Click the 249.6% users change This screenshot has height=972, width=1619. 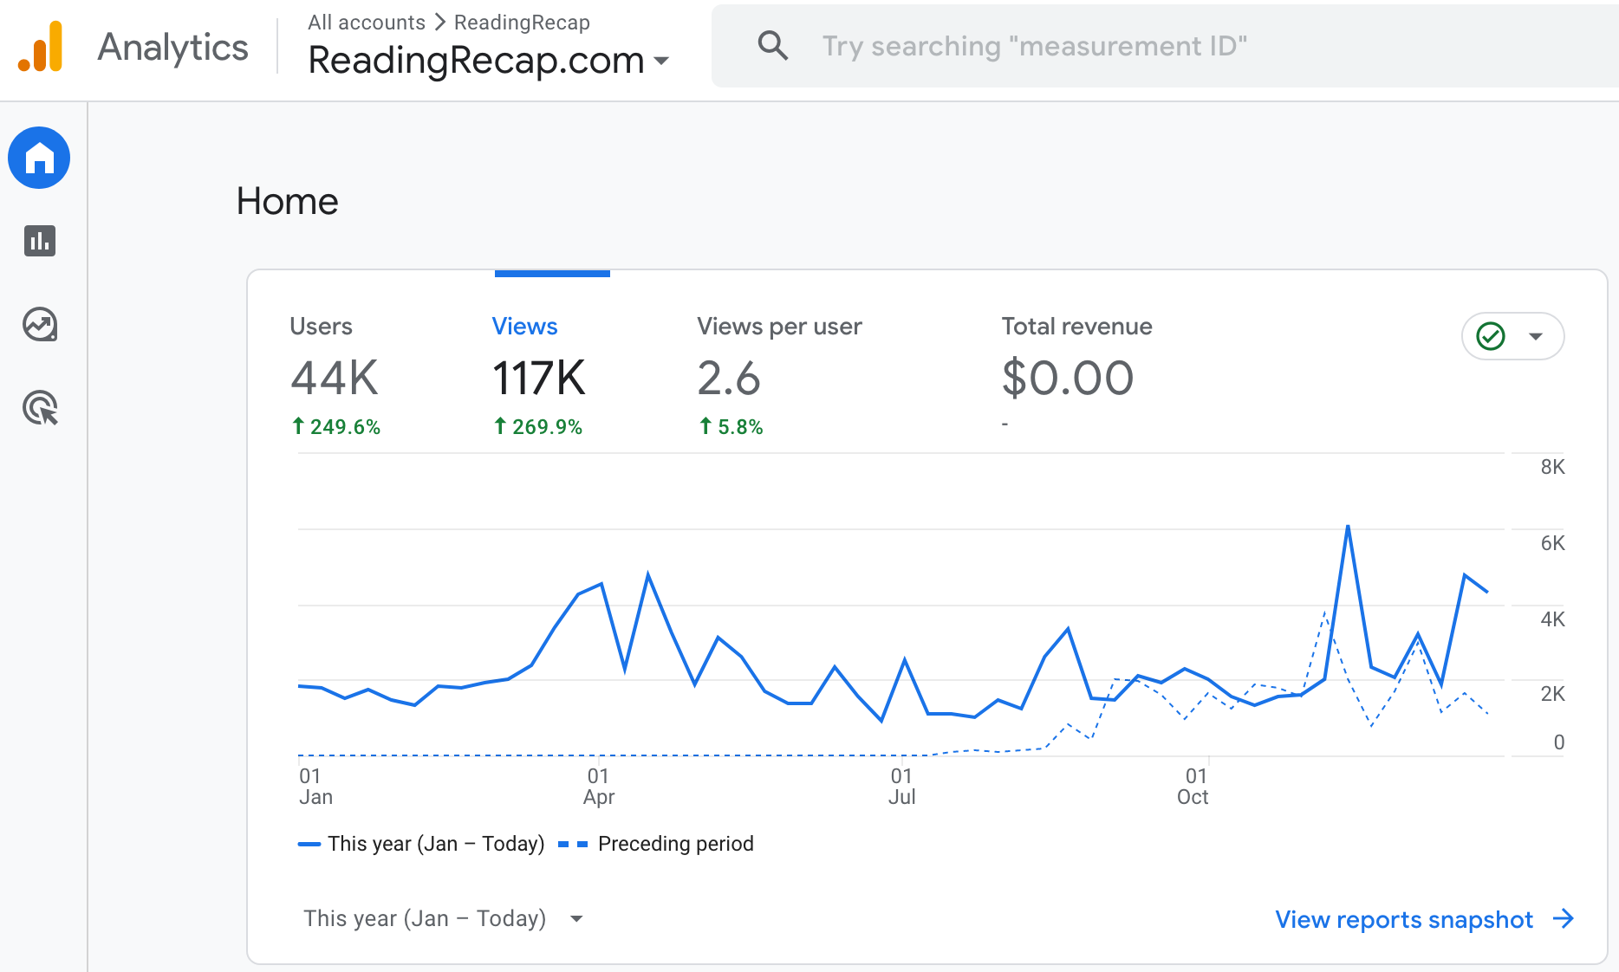click(x=336, y=426)
